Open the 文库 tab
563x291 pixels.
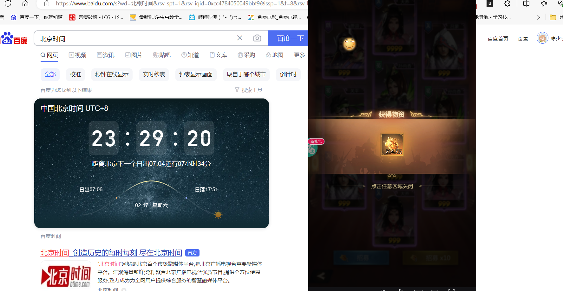coord(218,55)
